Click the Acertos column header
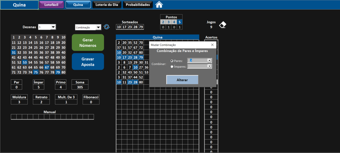Image resolution: width=340 pixels, height=153 pixels. pyautogui.click(x=211, y=37)
